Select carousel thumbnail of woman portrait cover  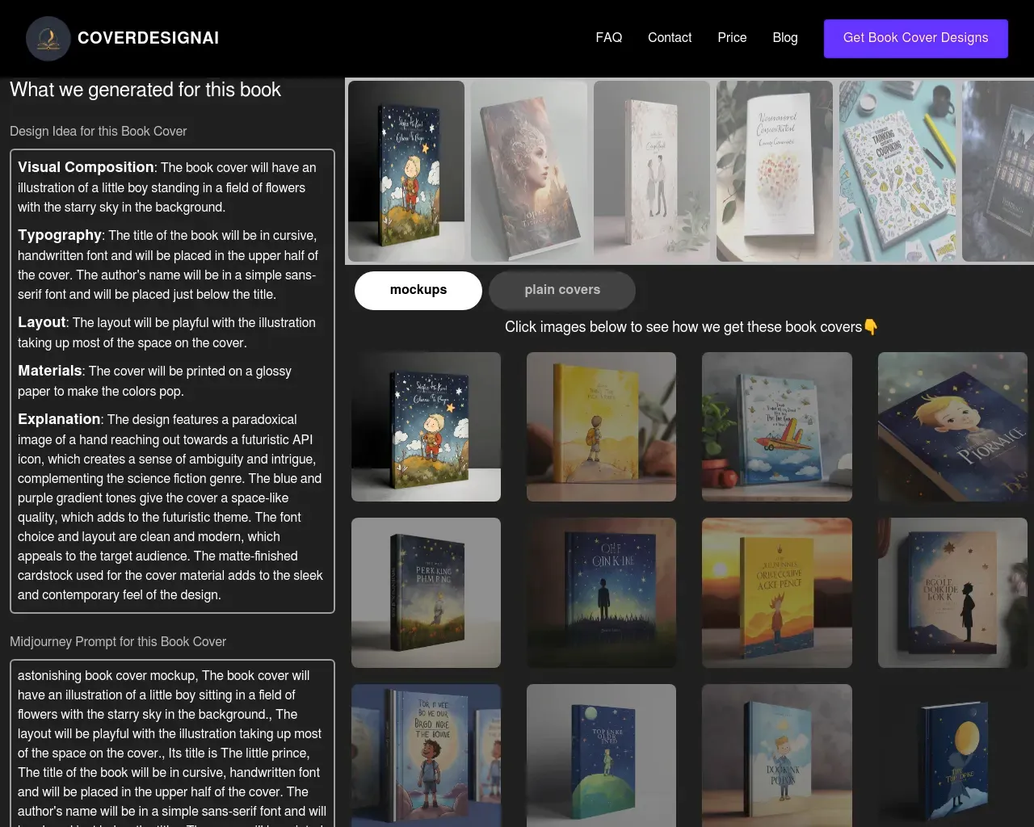click(529, 171)
